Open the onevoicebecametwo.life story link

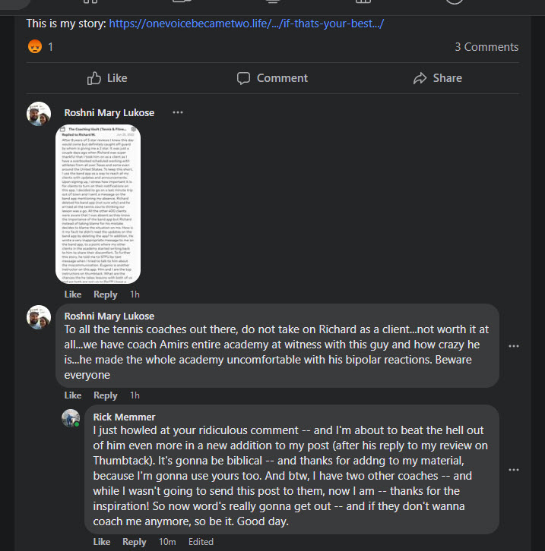pos(246,24)
